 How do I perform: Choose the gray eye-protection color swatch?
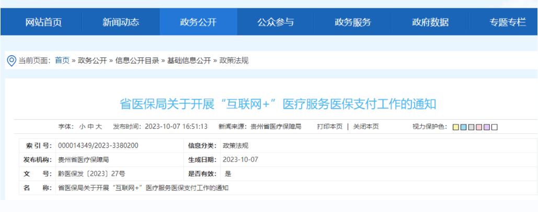(x=471, y=127)
